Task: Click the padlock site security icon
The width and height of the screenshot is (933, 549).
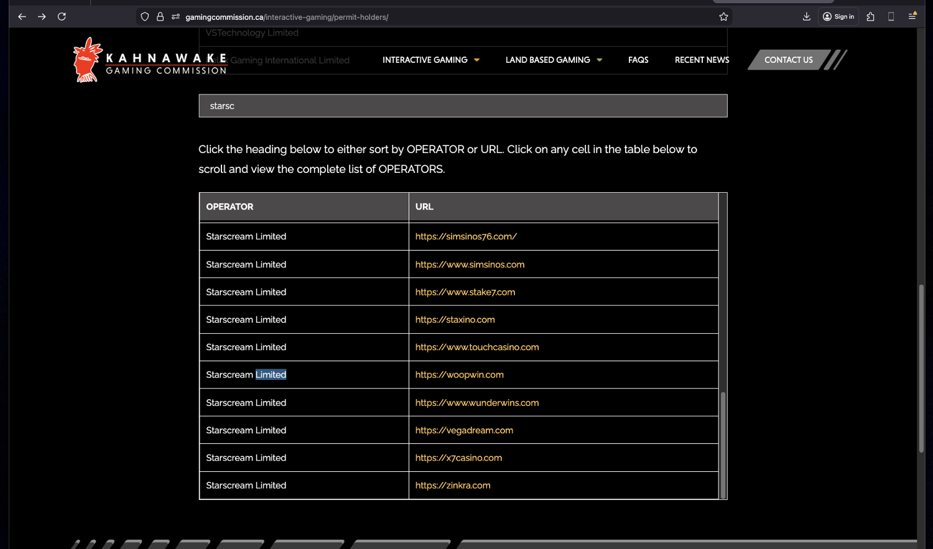Action: (x=160, y=17)
